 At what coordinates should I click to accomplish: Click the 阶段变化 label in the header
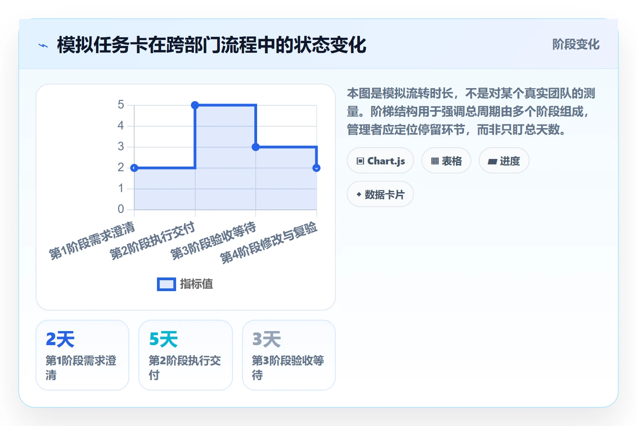(x=576, y=45)
